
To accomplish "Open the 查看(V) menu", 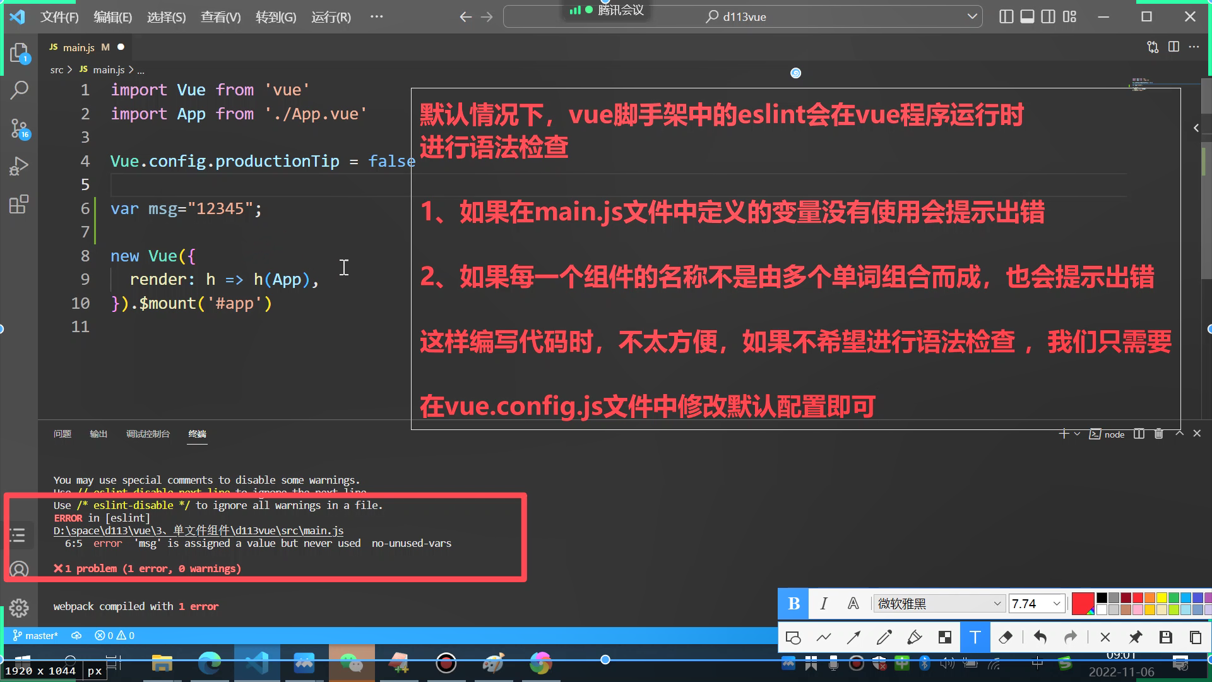I will point(221,17).
